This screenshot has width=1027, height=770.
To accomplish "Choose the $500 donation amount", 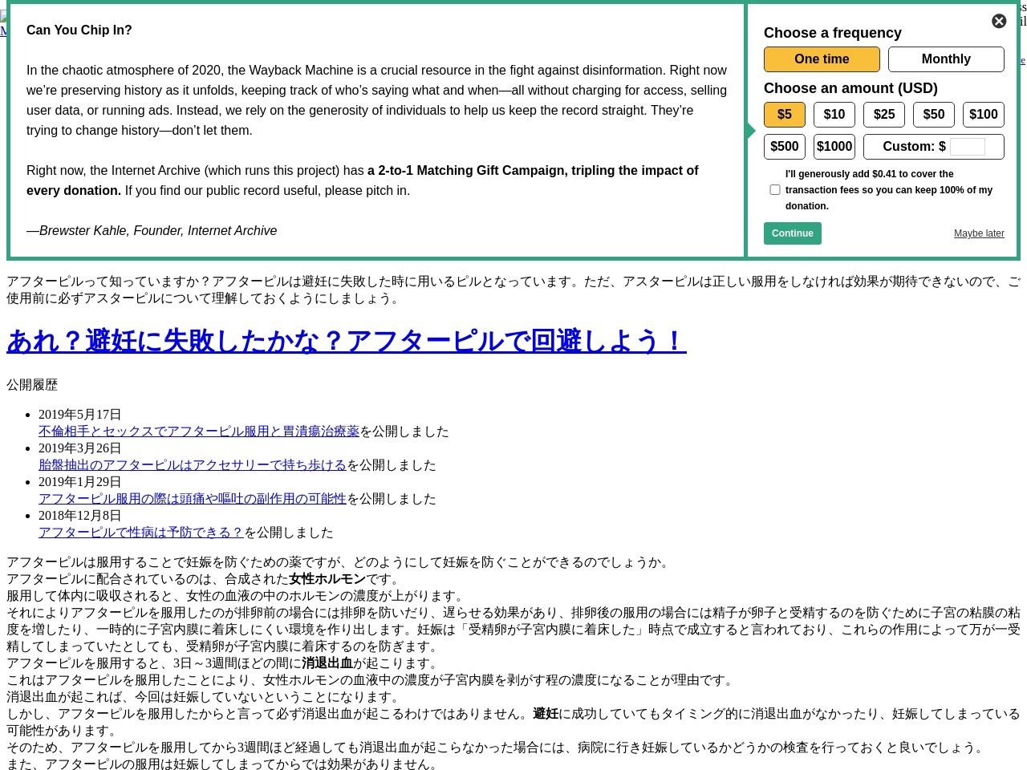I will 785,147.
